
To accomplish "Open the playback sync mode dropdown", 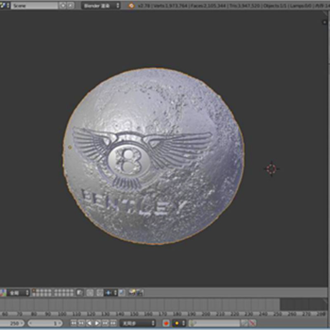I will point(138,323).
